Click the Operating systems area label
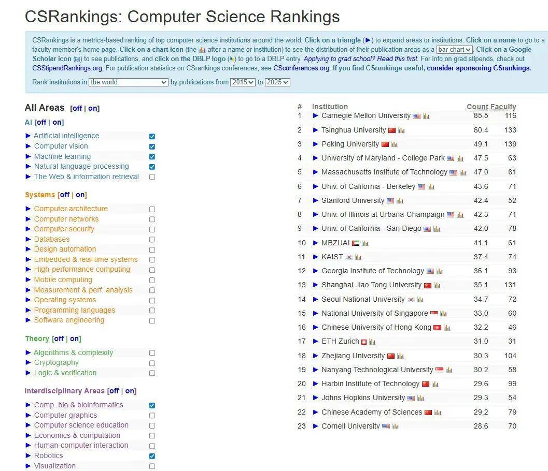Image resolution: width=548 pixels, height=471 pixels. tap(65, 300)
